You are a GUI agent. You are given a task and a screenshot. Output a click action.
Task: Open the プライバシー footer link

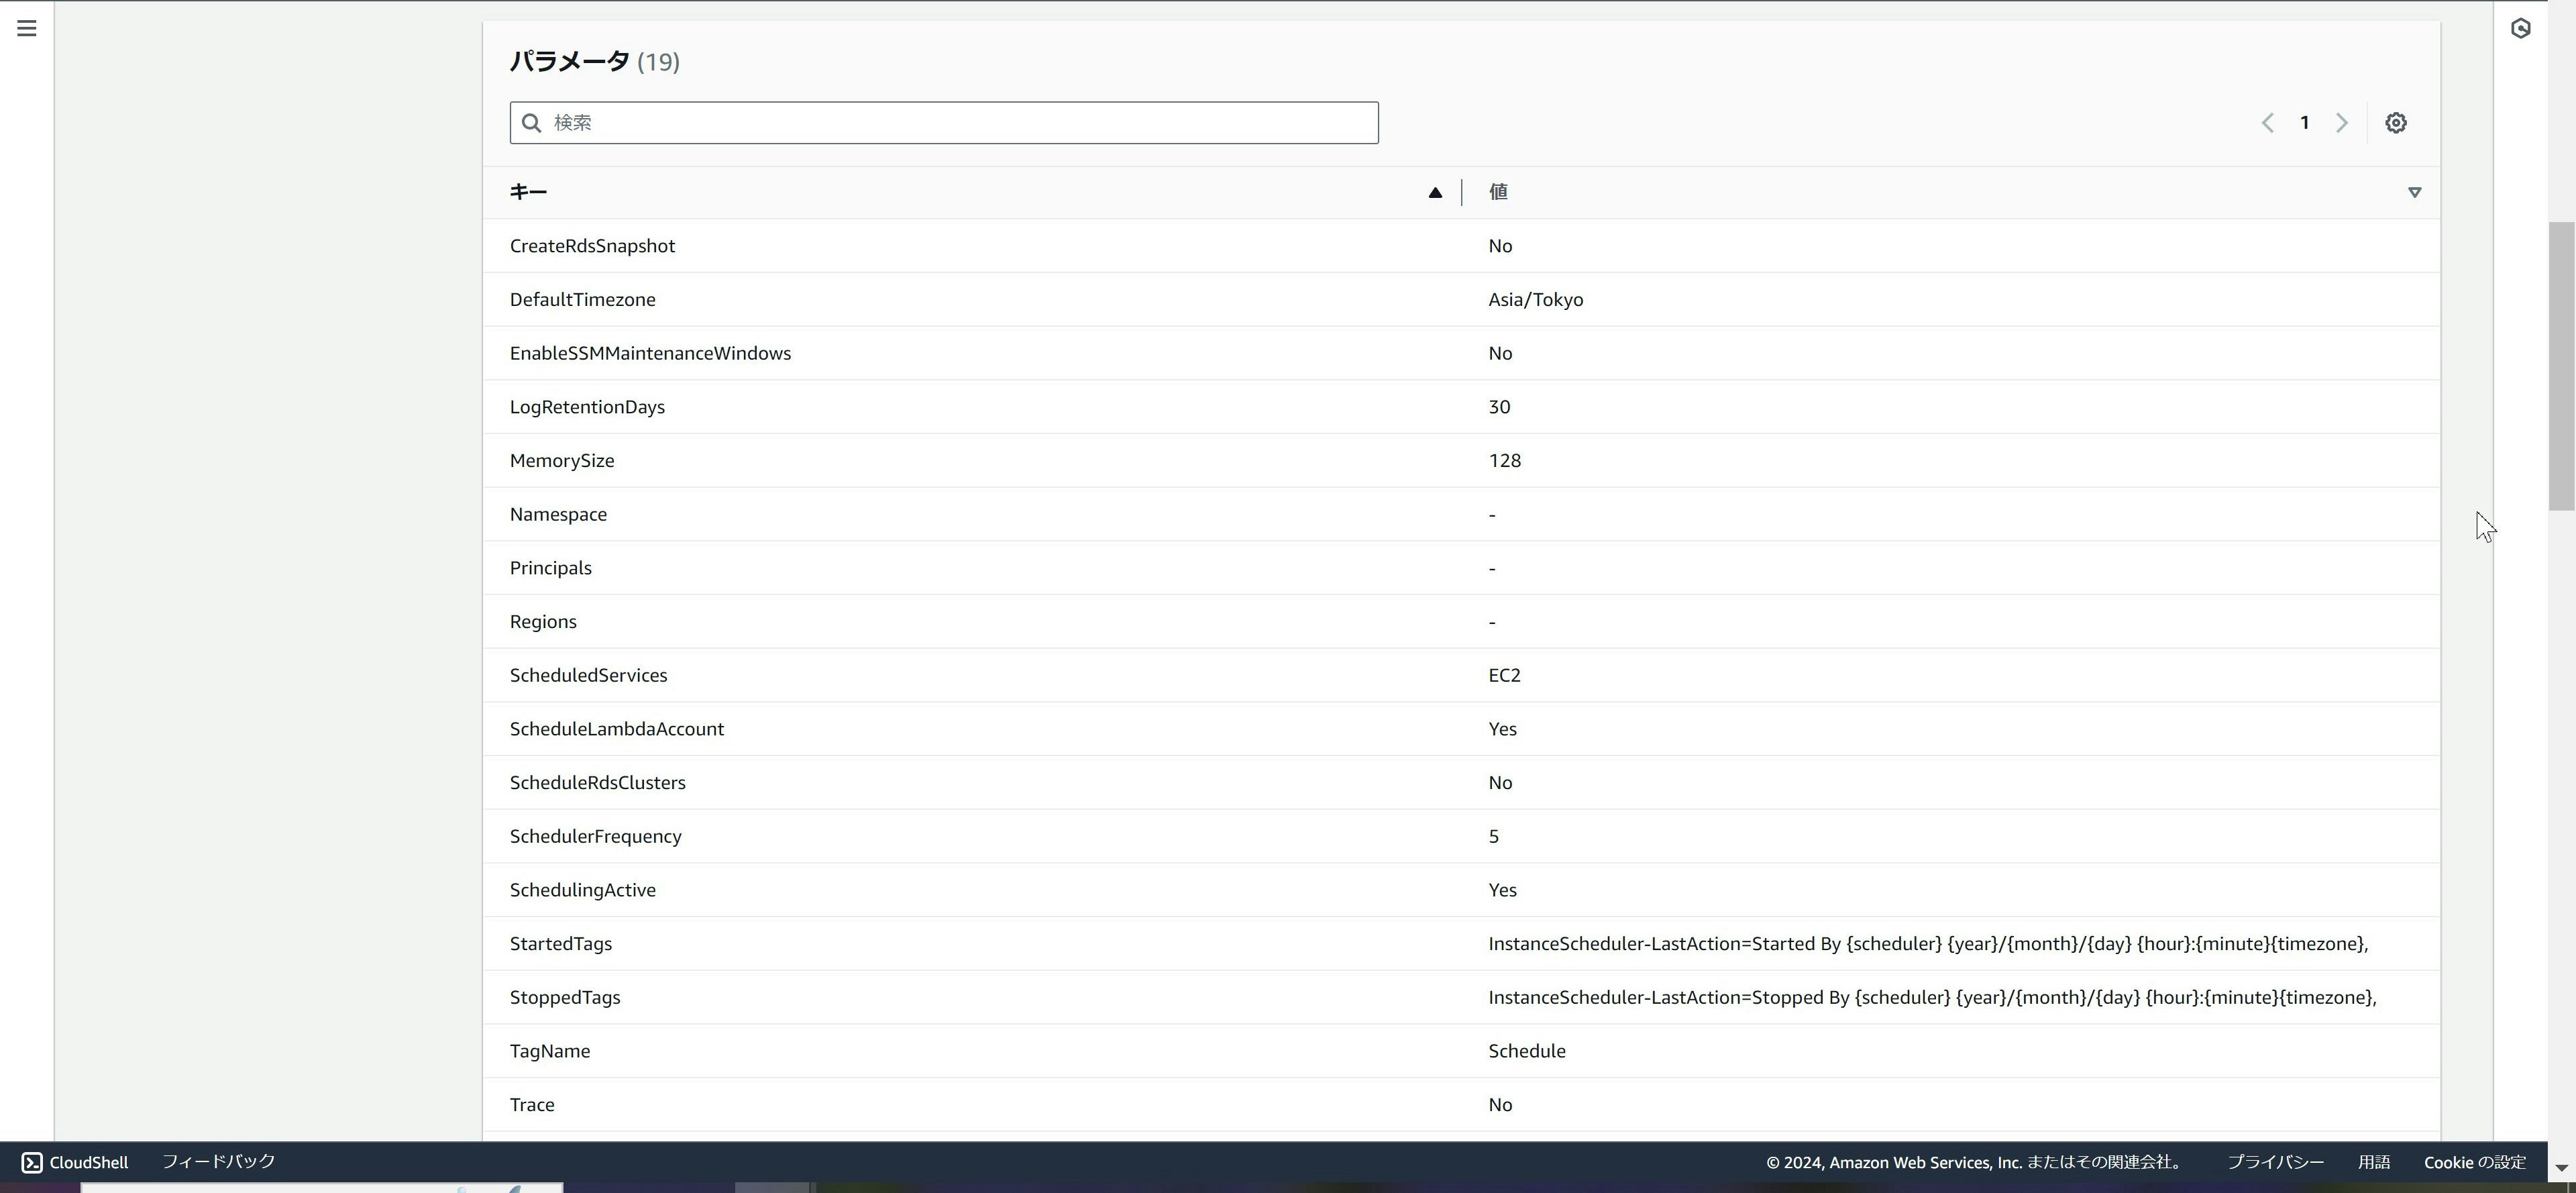pos(2275,1162)
